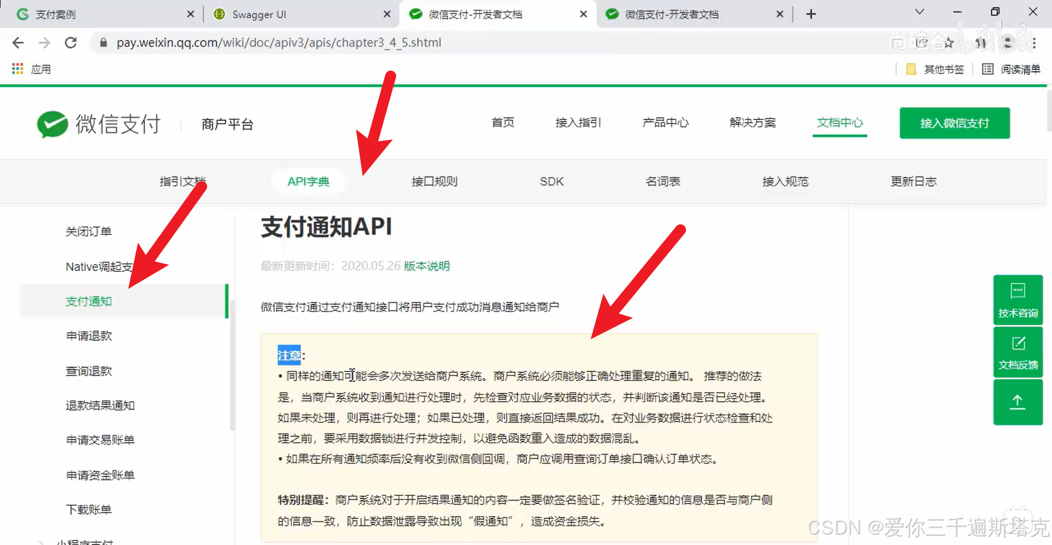Open 退款结果通知 in the sidebar

click(100, 405)
